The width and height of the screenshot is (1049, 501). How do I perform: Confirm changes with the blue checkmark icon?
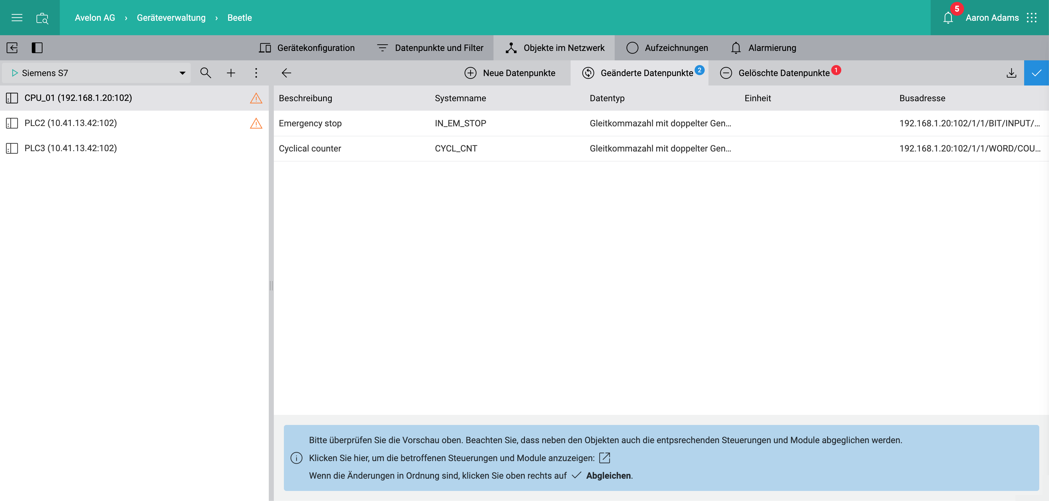click(1036, 73)
